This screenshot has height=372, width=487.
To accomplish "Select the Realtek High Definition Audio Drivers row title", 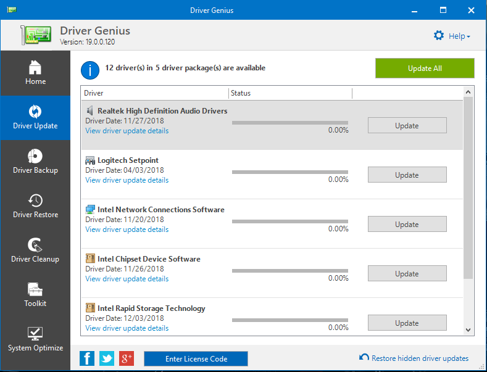I will (162, 111).
